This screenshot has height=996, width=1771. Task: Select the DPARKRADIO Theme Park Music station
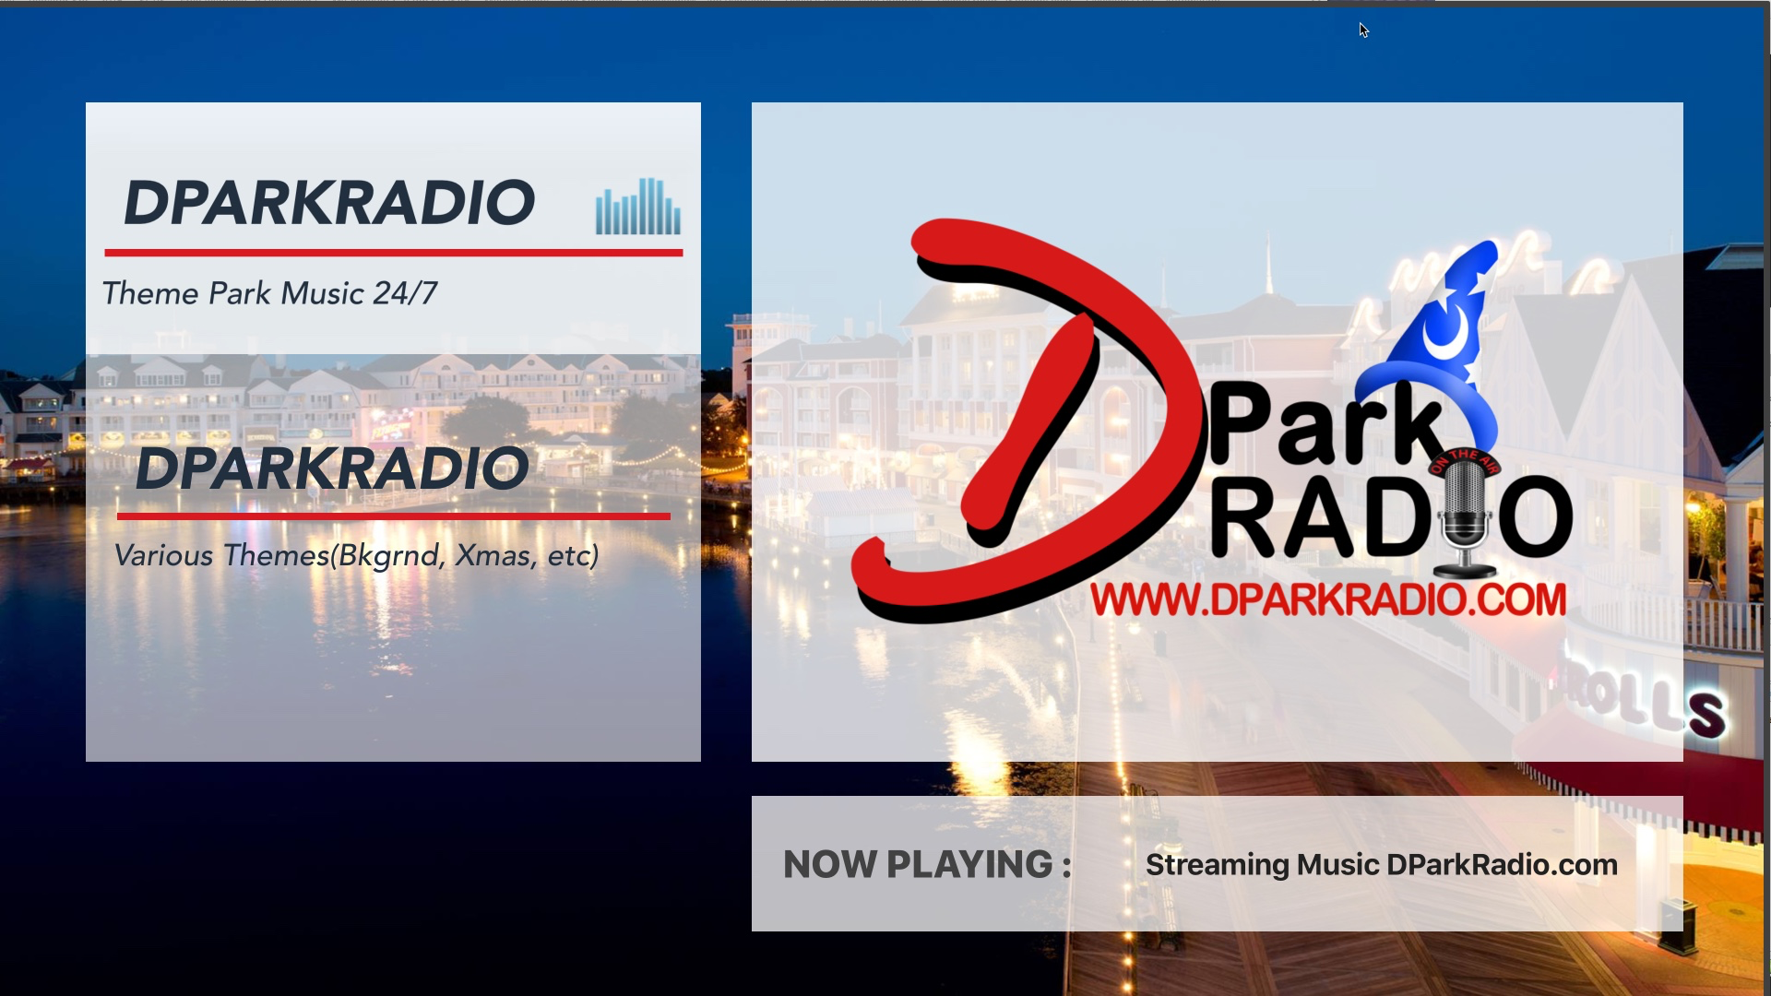(393, 229)
